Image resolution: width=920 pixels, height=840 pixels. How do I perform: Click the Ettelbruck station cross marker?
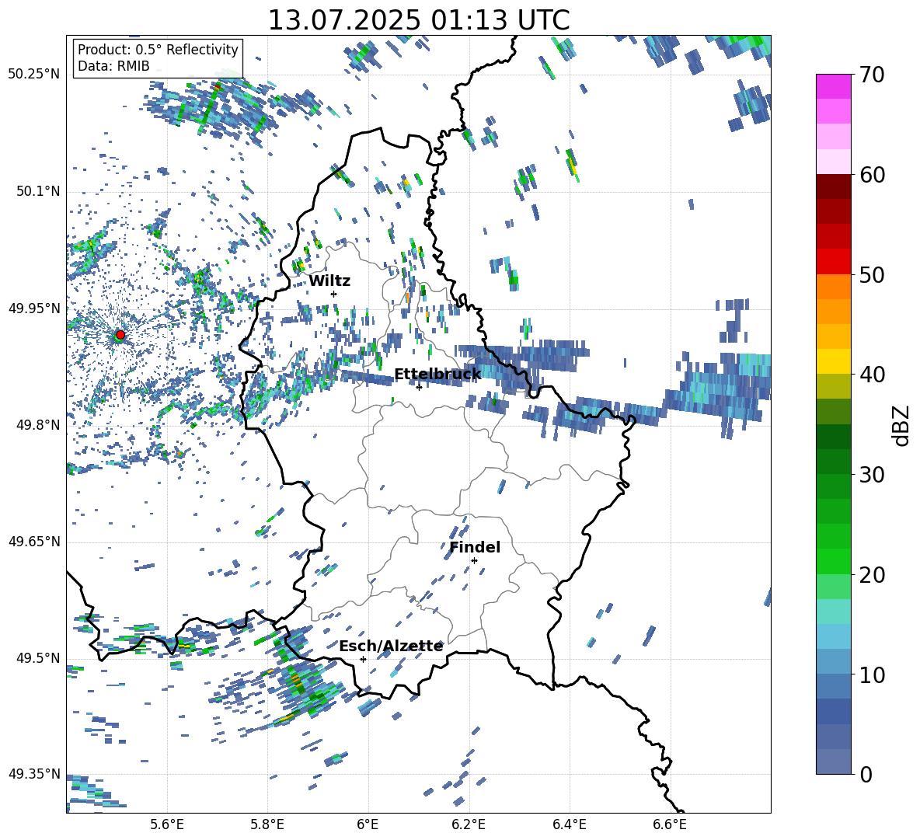[x=419, y=387]
